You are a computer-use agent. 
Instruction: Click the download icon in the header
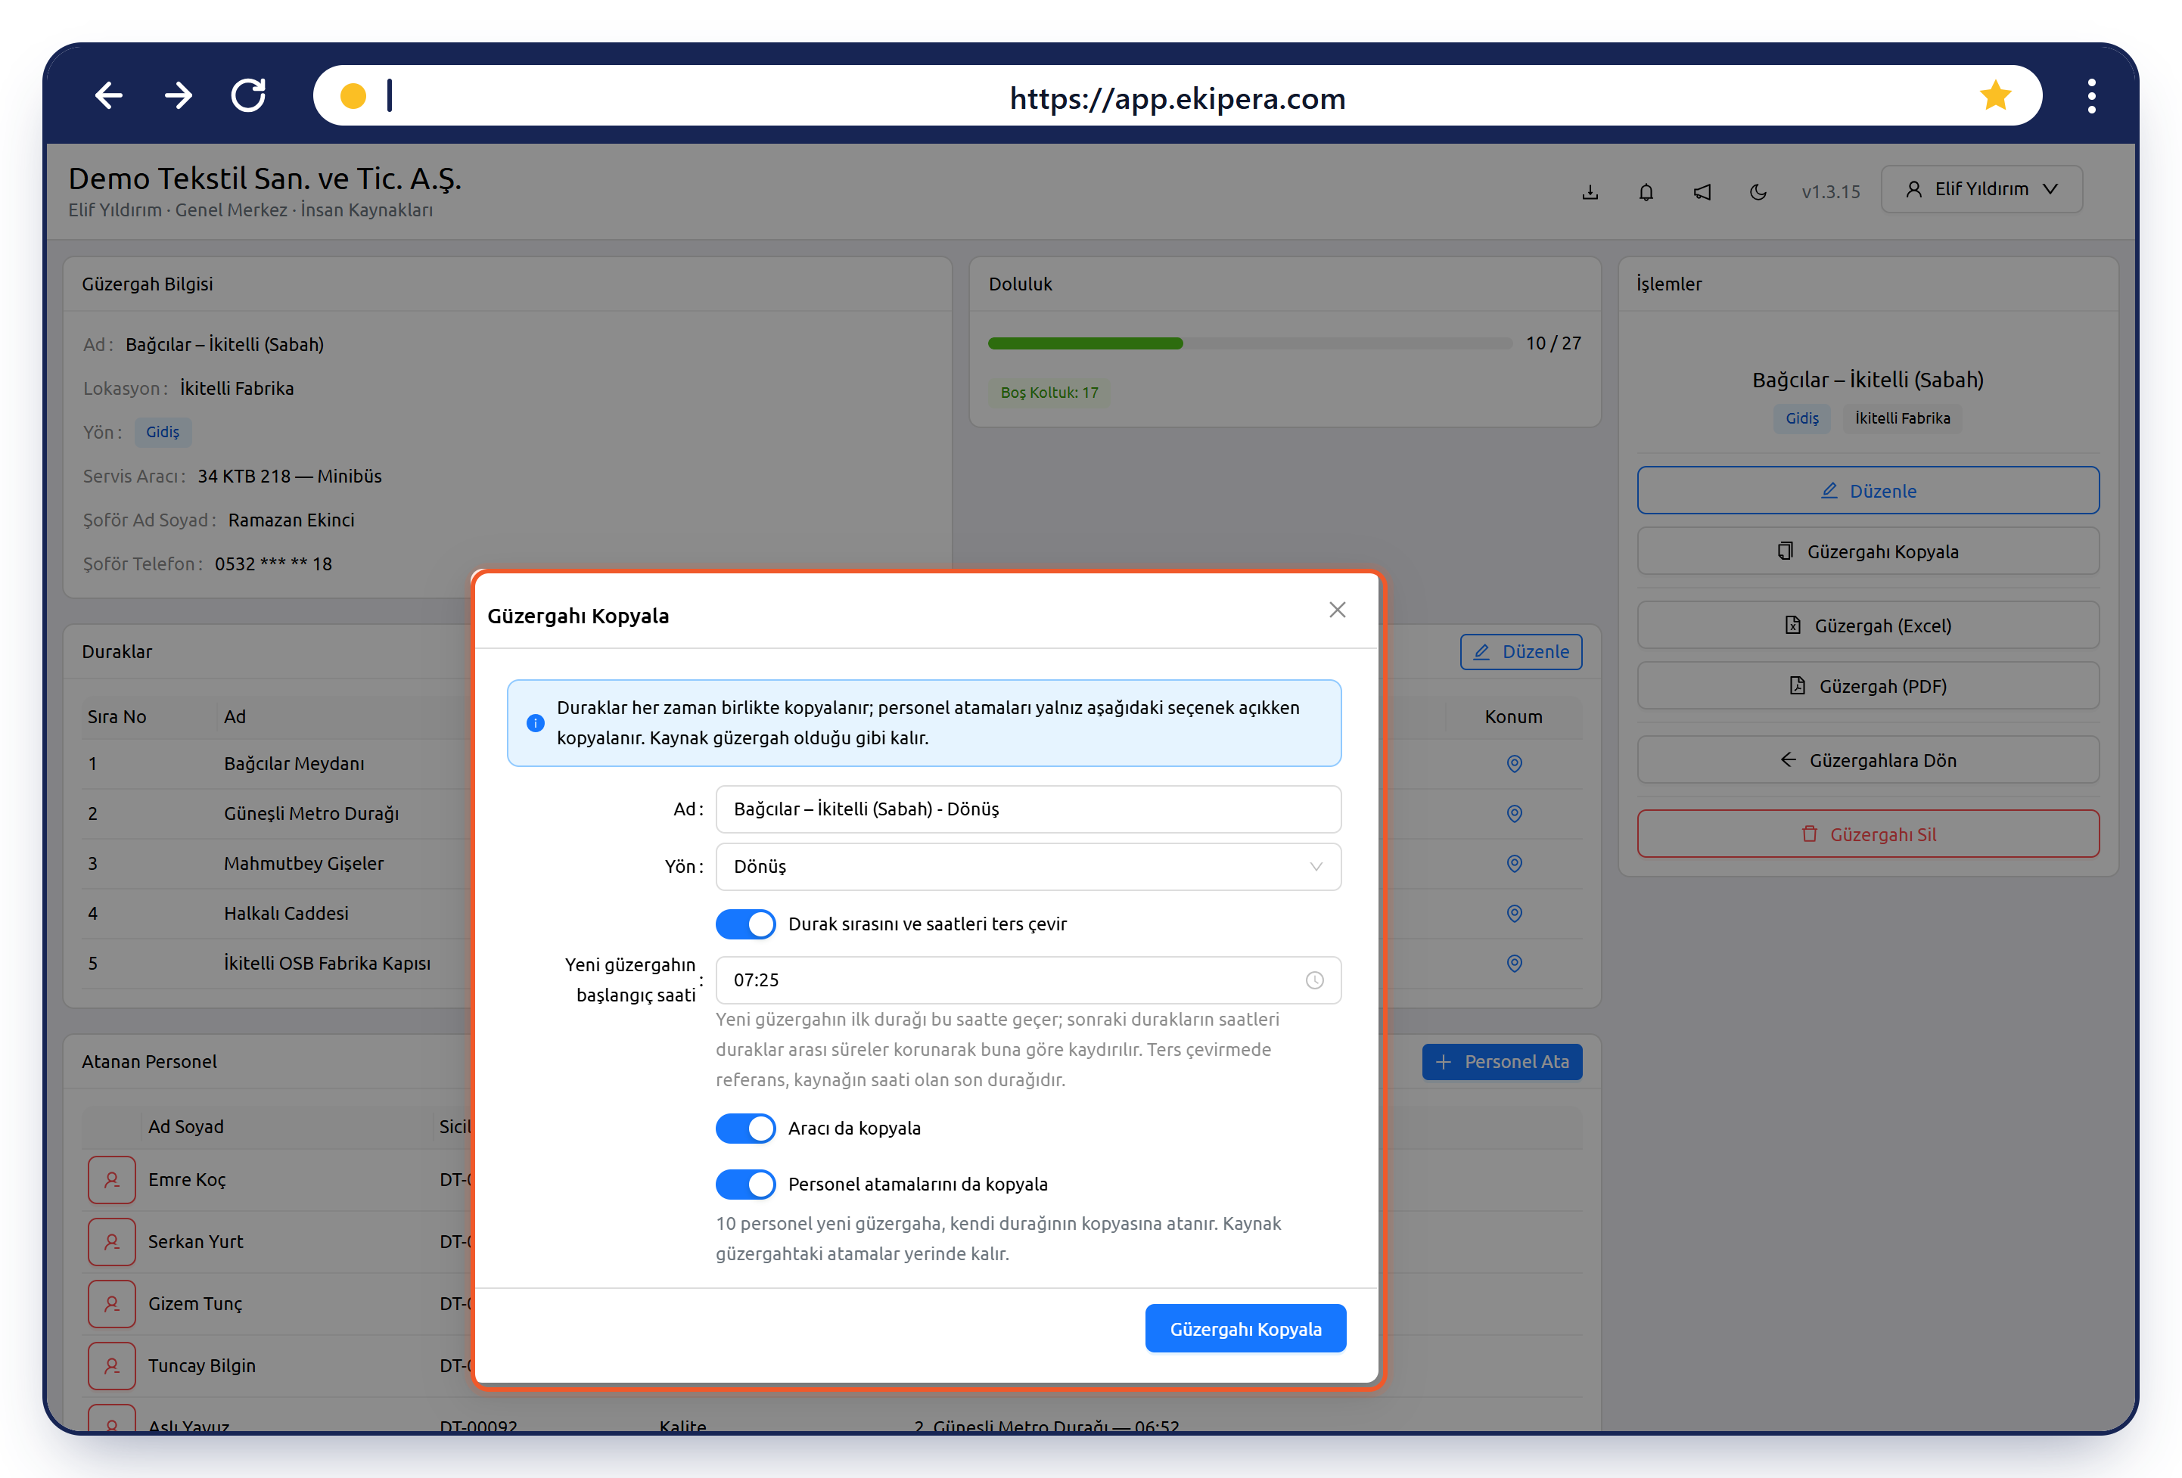pos(1590,191)
